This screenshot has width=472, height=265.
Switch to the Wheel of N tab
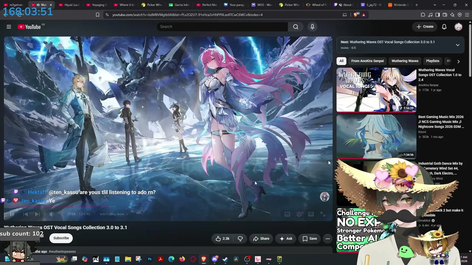coord(317,5)
